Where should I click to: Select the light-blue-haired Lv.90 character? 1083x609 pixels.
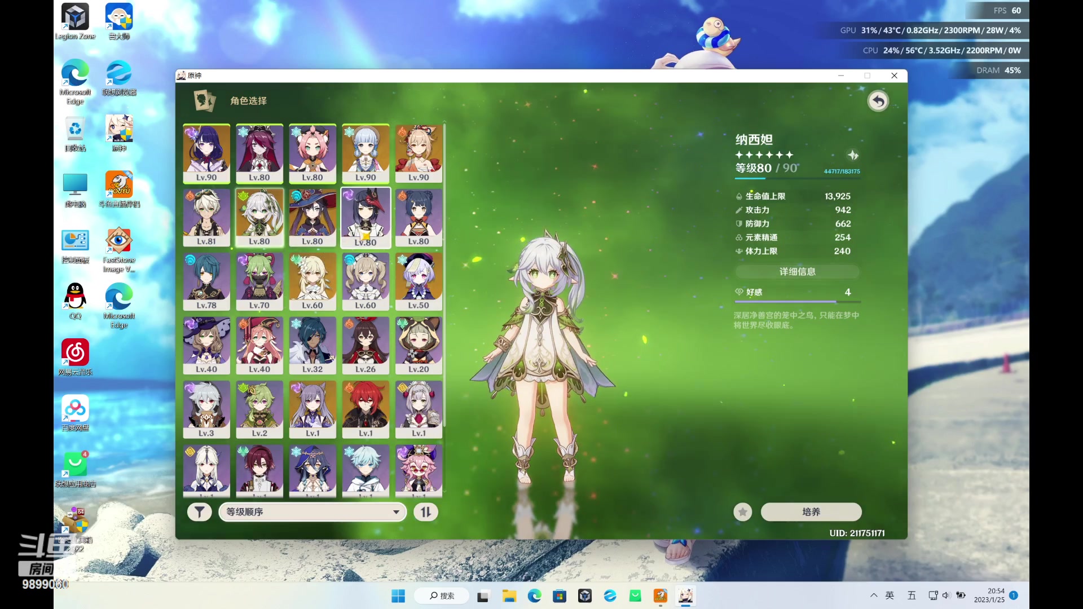coord(366,154)
